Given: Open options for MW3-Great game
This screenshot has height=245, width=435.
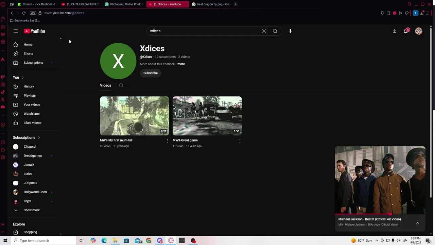Looking at the screenshot, I should [240, 141].
